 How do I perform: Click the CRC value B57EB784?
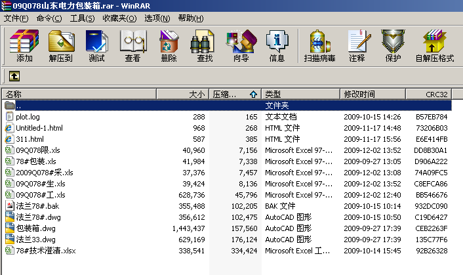(x=432, y=117)
